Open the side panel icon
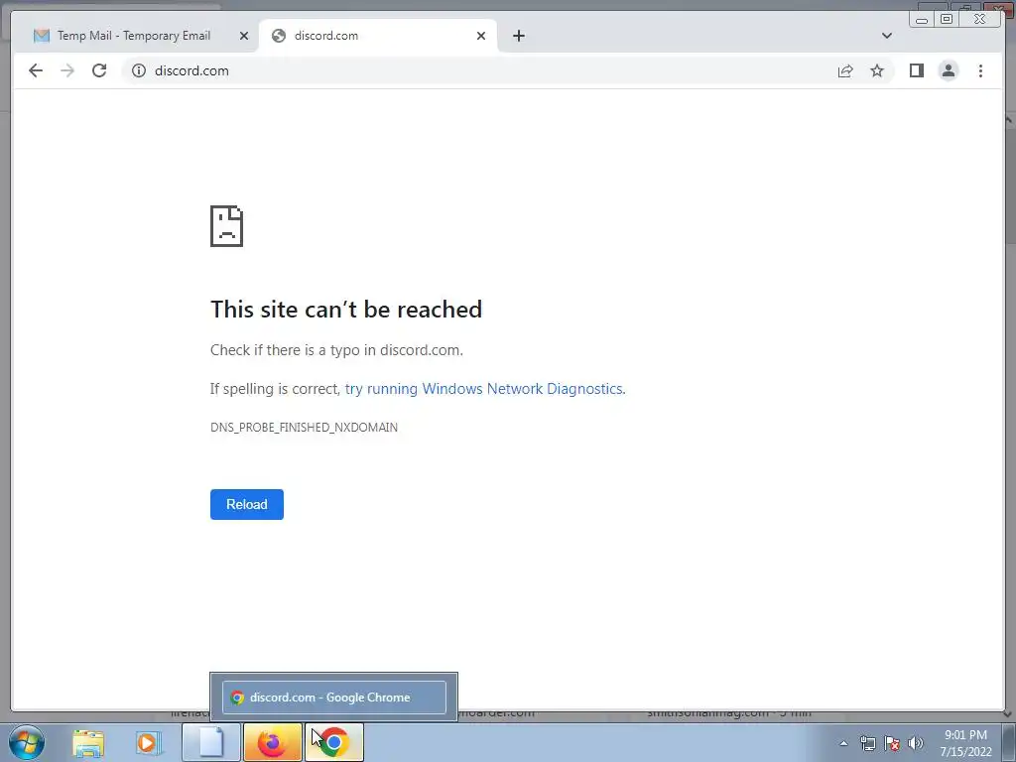Image resolution: width=1016 pixels, height=762 pixels. click(x=916, y=70)
